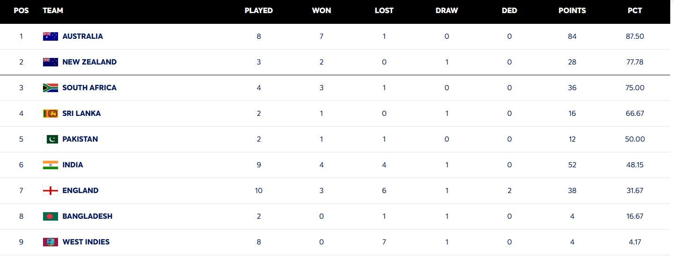Open the AUSTRALIA team link
The height and width of the screenshot is (258, 674).
82,36
